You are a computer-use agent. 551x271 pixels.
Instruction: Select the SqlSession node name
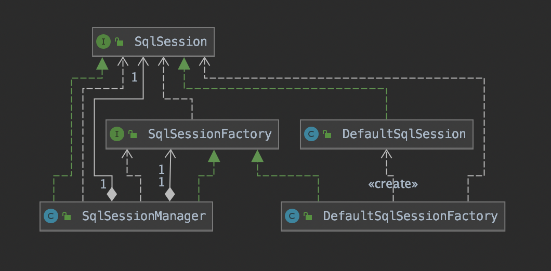(170, 42)
